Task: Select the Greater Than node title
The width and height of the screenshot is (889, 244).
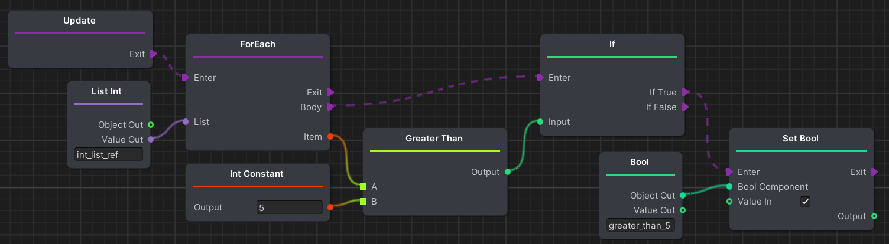Action: point(434,139)
